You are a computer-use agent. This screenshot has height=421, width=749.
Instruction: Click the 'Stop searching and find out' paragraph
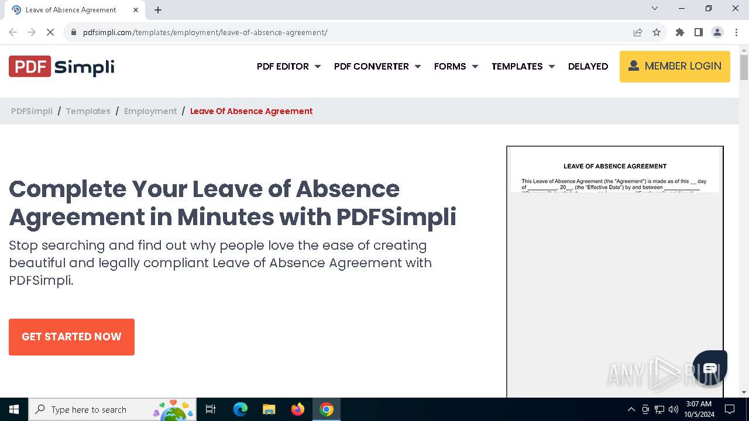click(x=221, y=263)
